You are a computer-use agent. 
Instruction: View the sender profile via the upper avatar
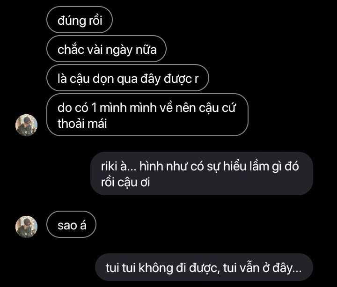(26, 125)
